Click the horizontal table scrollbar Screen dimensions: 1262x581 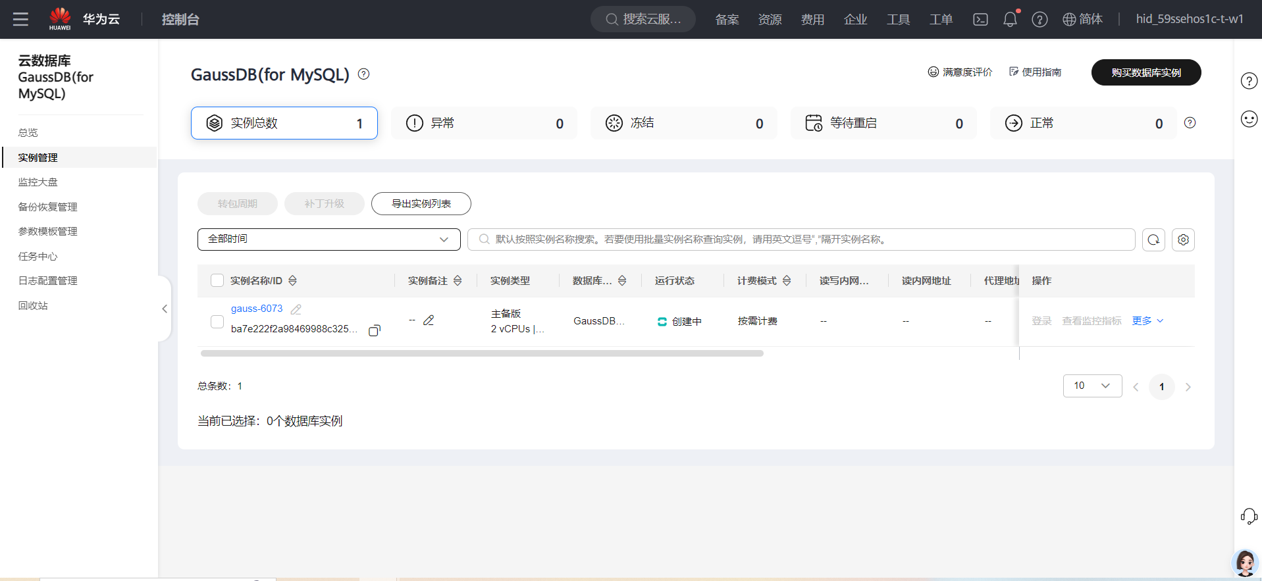(x=482, y=353)
